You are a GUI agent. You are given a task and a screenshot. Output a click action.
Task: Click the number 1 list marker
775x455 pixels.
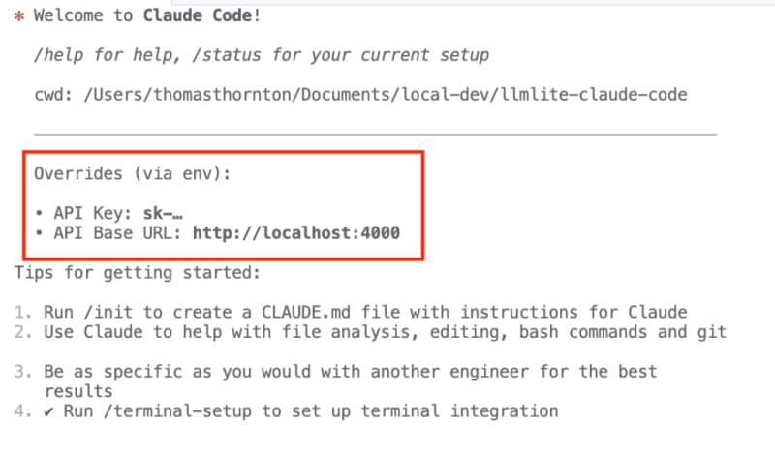click(23, 313)
